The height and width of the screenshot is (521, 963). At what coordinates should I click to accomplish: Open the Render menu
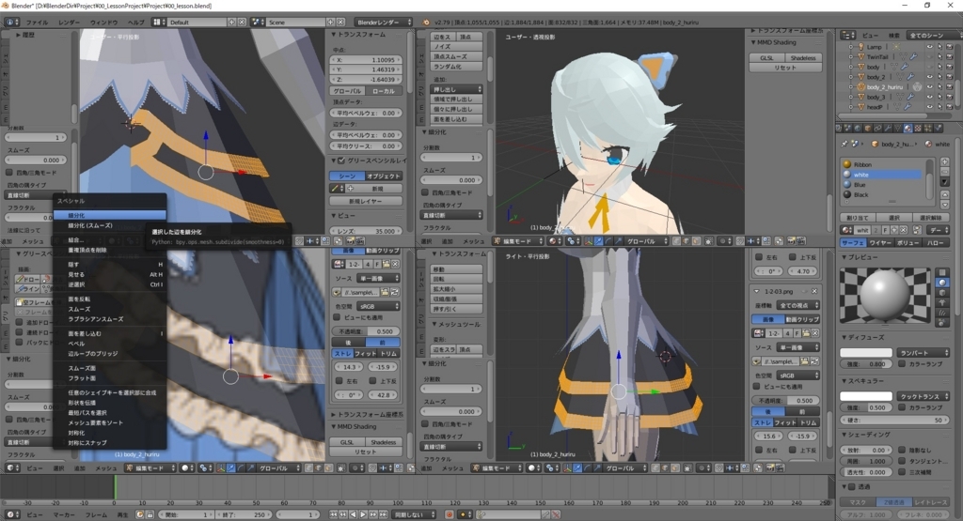click(69, 23)
